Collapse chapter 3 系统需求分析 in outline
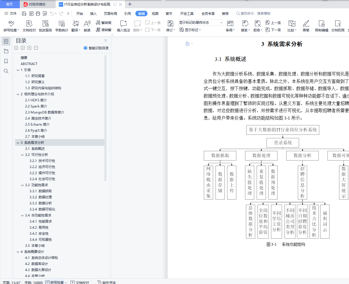 click(18, 143)
